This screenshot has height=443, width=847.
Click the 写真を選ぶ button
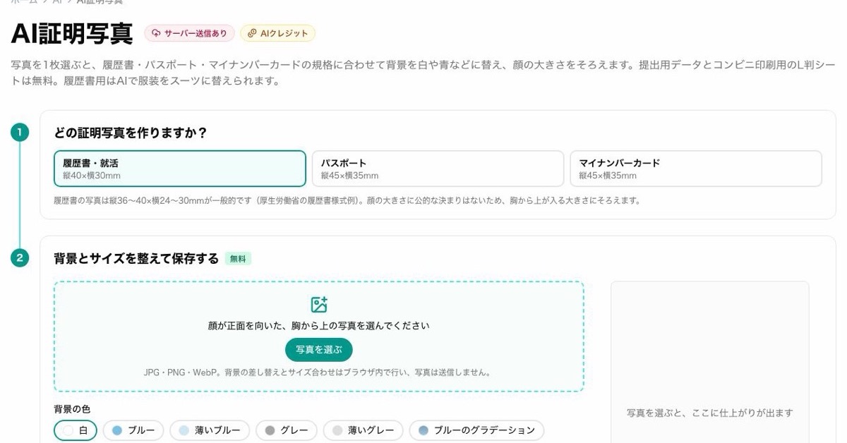pos(319,350)
